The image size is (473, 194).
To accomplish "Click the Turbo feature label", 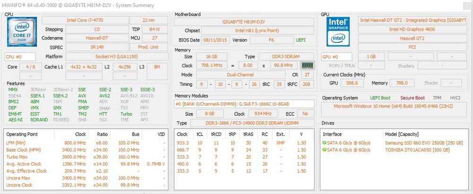I will 126,114.
